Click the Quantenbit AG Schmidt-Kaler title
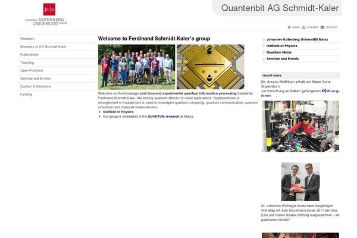The image size is (357, 238). (280, 8)
